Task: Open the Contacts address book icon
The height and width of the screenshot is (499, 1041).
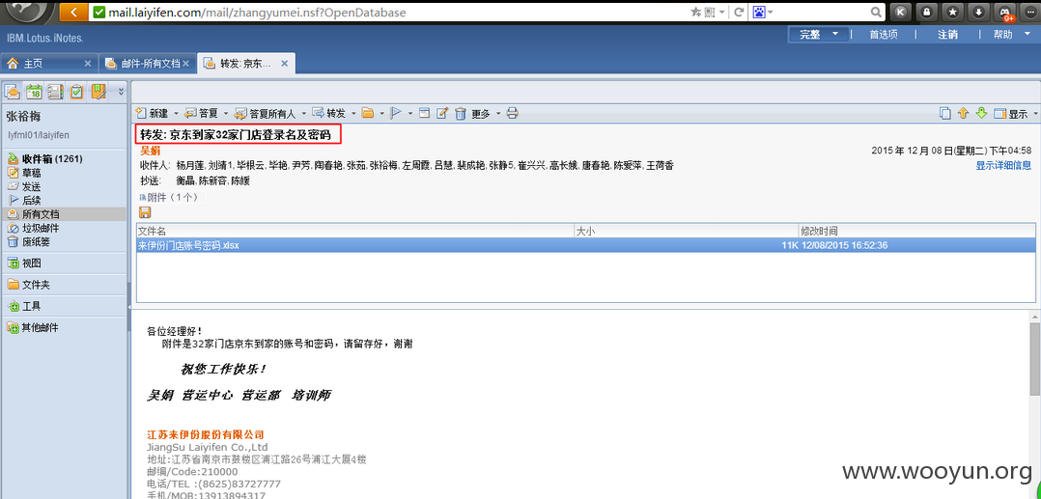Action: tap(55, 92)
